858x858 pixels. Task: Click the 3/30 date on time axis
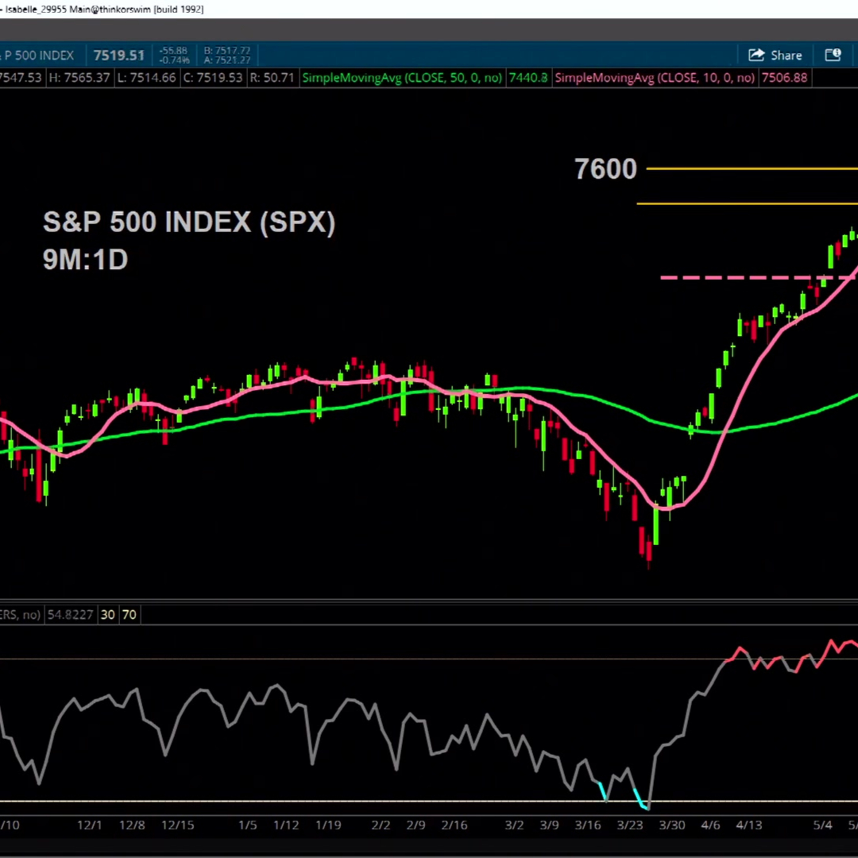click(672, 825)
